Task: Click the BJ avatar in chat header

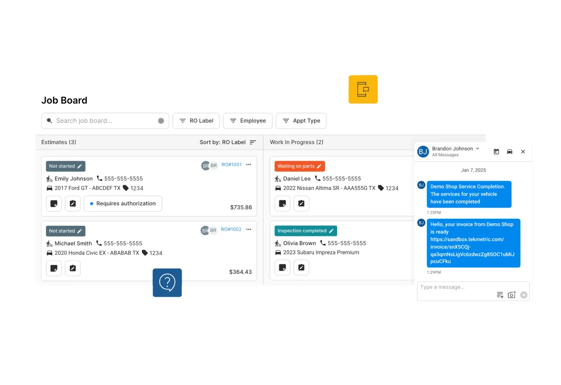Action: 423,152
